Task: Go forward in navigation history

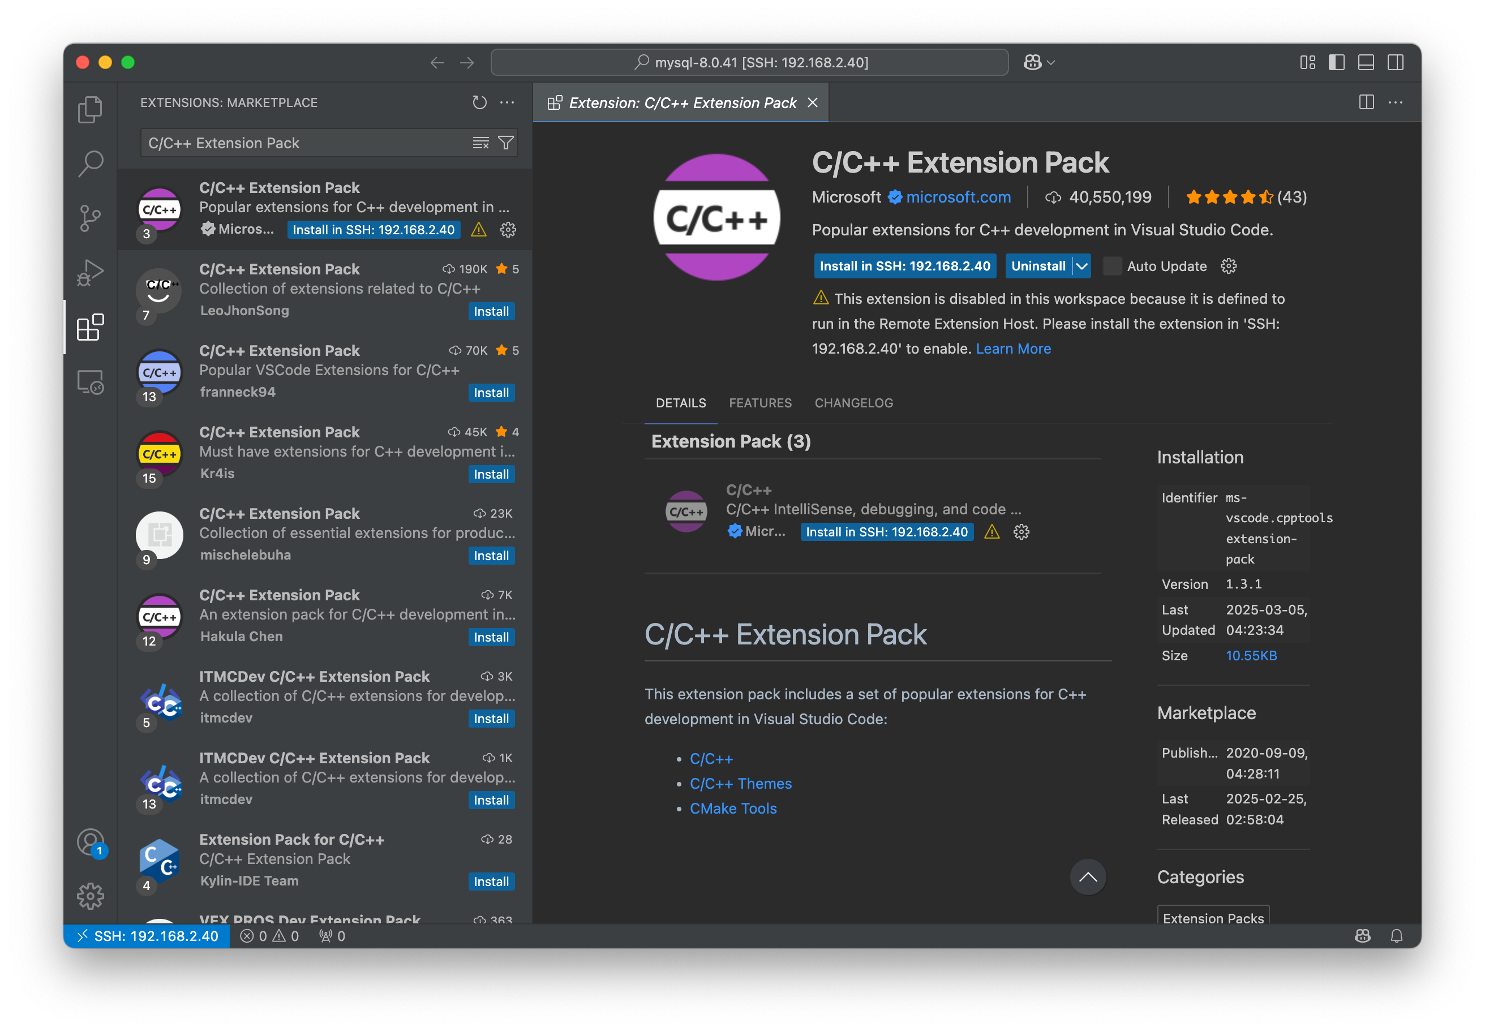Action: 467,63
